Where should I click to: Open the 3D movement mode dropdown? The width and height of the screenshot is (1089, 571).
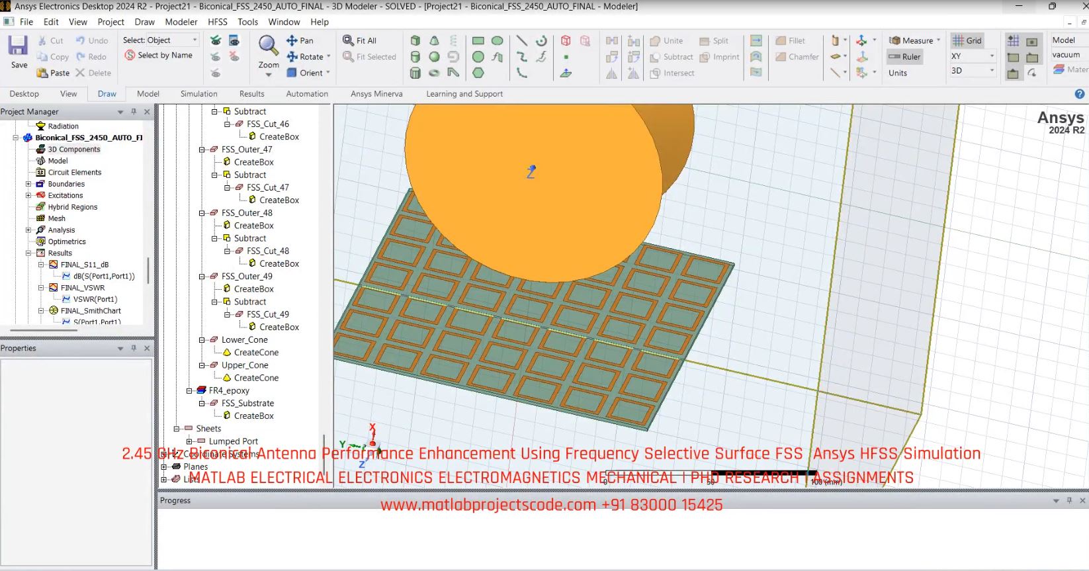973,71
